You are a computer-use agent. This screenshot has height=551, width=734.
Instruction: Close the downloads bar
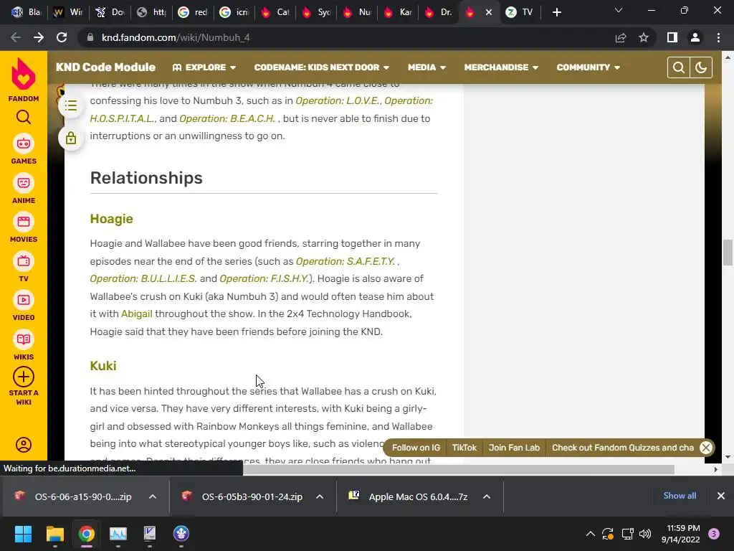point(721,496)
